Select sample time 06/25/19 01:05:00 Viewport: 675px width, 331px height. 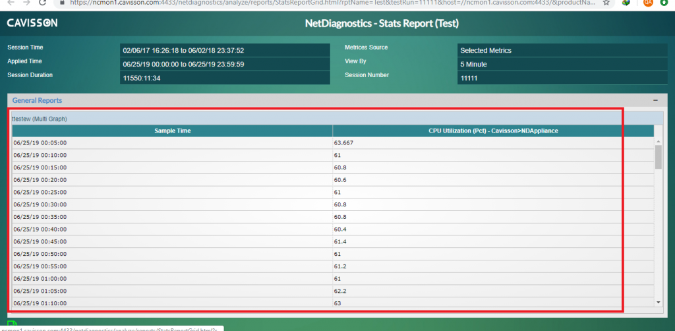[x=40, y=291]
